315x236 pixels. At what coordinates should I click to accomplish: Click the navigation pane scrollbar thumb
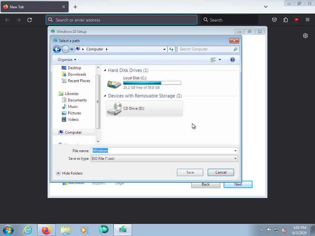click(98, 102)
